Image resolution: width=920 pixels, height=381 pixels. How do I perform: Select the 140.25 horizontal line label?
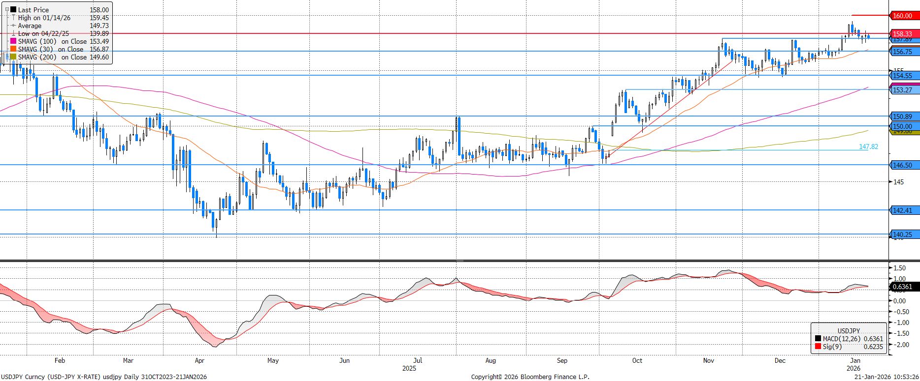(903, 234)
